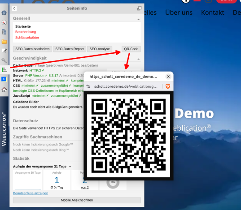Open the yellow folder file manager icon

coord(4,41)
